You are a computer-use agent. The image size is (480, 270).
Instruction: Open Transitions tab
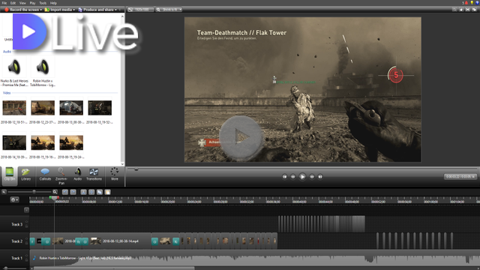click(94, 175)
